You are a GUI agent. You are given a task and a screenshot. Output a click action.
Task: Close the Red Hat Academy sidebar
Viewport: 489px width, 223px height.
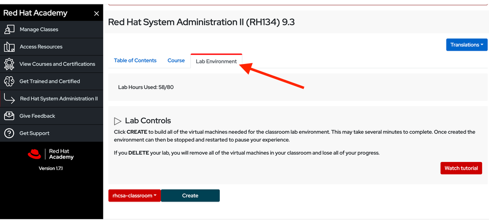(x=96, y=14)
